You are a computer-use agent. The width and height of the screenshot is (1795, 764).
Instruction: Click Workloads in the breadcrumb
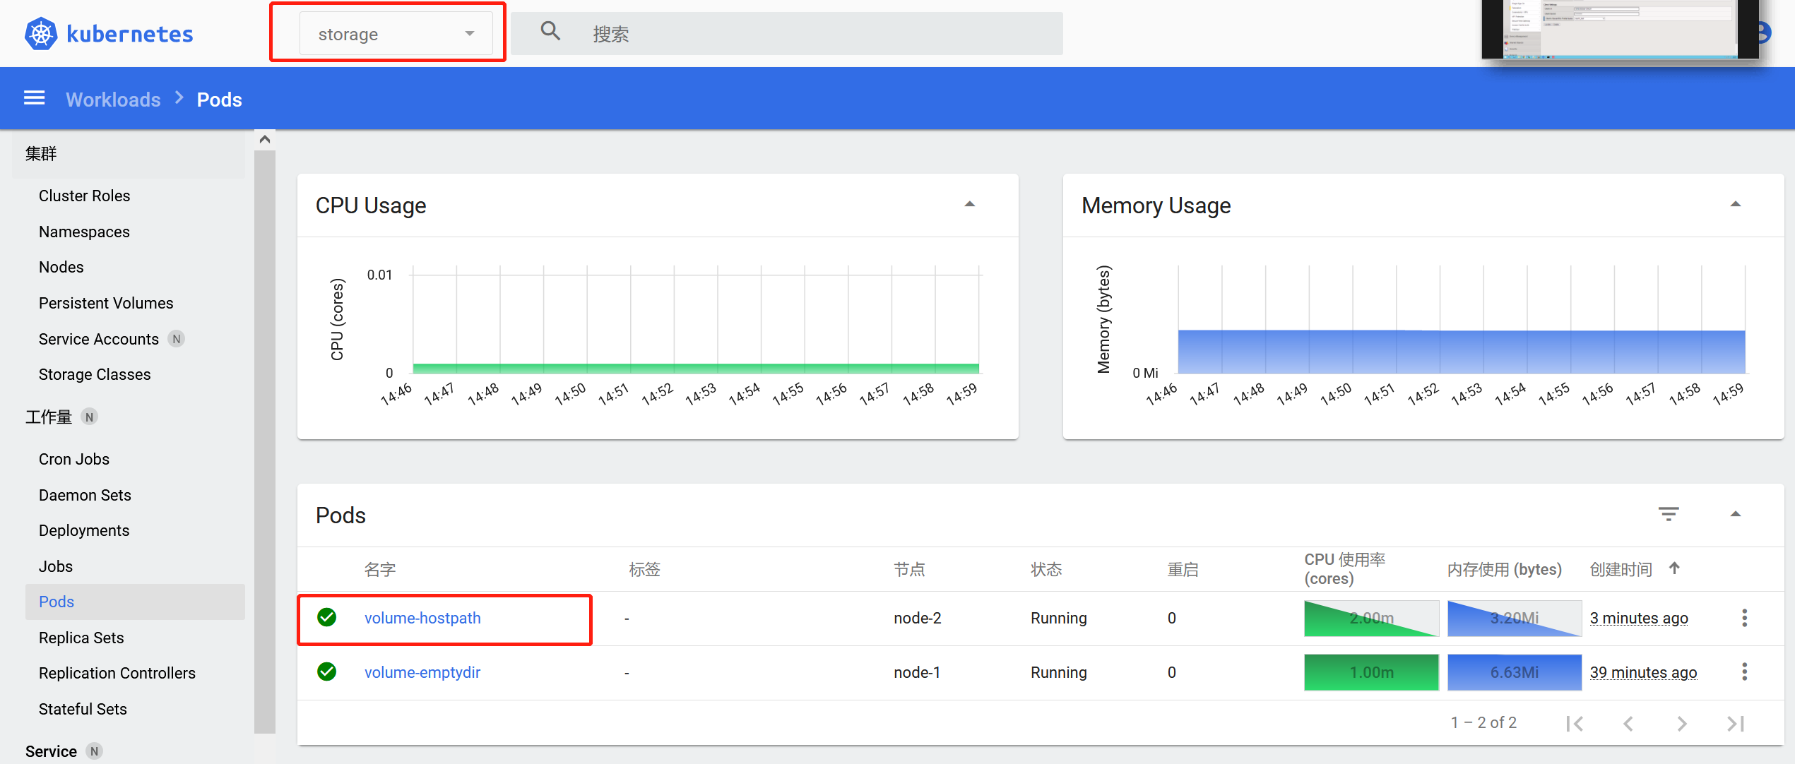113,100
